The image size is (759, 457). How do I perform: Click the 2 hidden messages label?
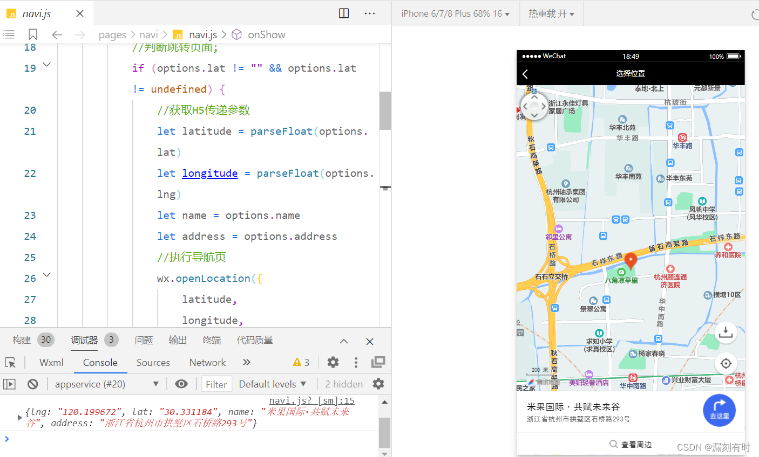point(344,384)
